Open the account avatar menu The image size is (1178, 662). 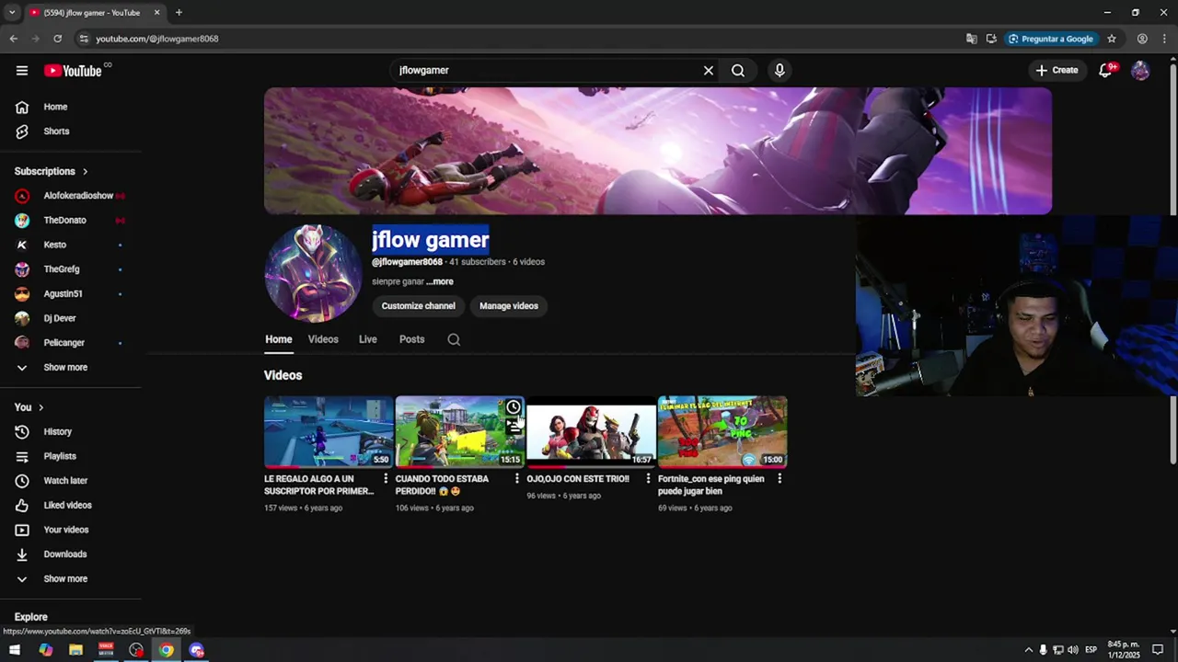pos(1140,70)
